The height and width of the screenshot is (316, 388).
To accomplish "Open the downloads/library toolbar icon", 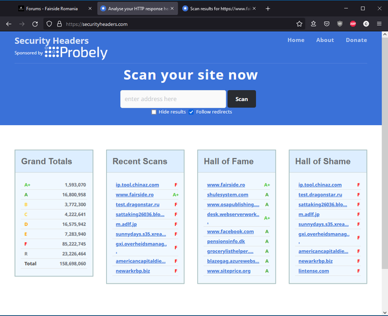I will click(314, 24).
